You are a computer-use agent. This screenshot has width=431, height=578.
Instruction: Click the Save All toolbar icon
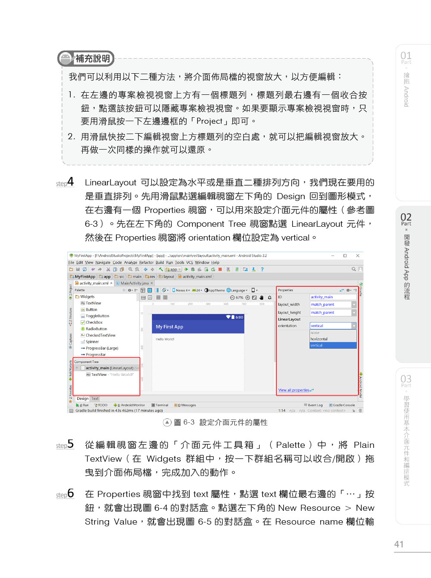[x=78, y=269]
